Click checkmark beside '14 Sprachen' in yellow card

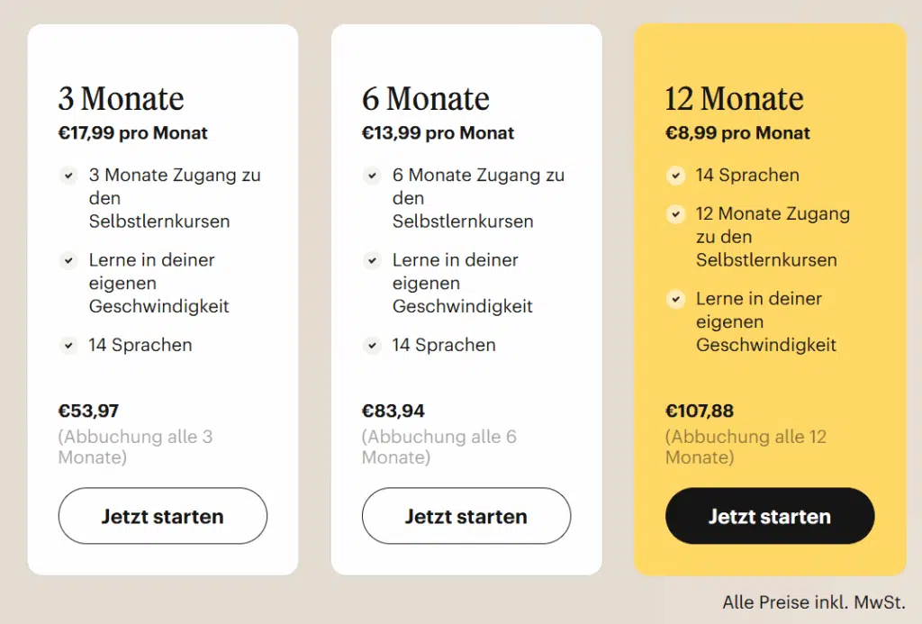pos(675,176)
